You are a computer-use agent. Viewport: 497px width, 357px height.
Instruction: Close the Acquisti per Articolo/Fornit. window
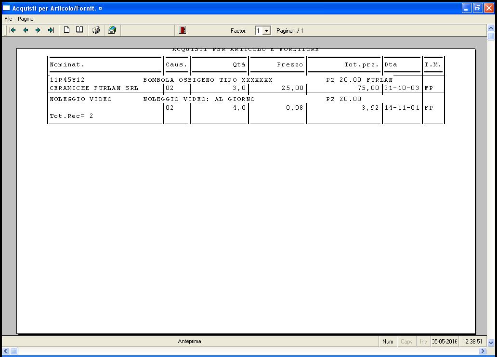[489, 8]
